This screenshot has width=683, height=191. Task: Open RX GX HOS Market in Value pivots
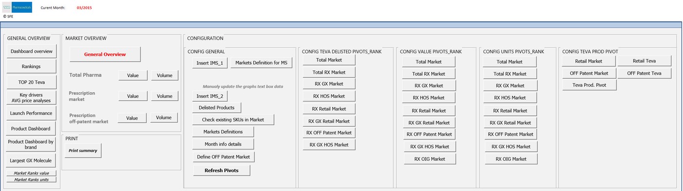(430, 147)
